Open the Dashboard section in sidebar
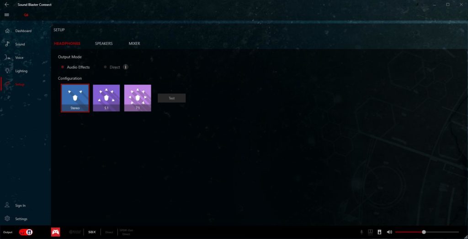468x239 pixels. click(23, 31)
